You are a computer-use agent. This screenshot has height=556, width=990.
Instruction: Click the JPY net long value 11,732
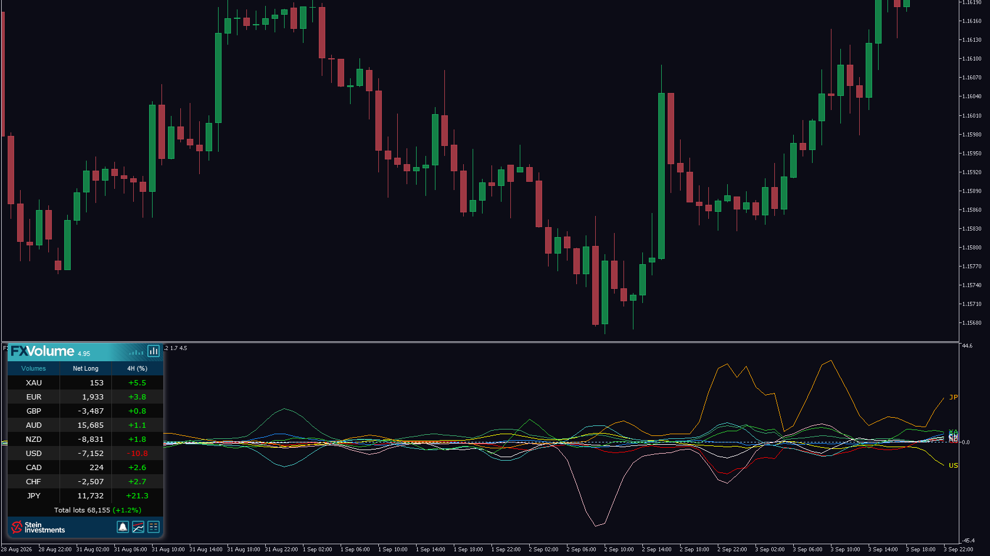(x=90, y=496)
